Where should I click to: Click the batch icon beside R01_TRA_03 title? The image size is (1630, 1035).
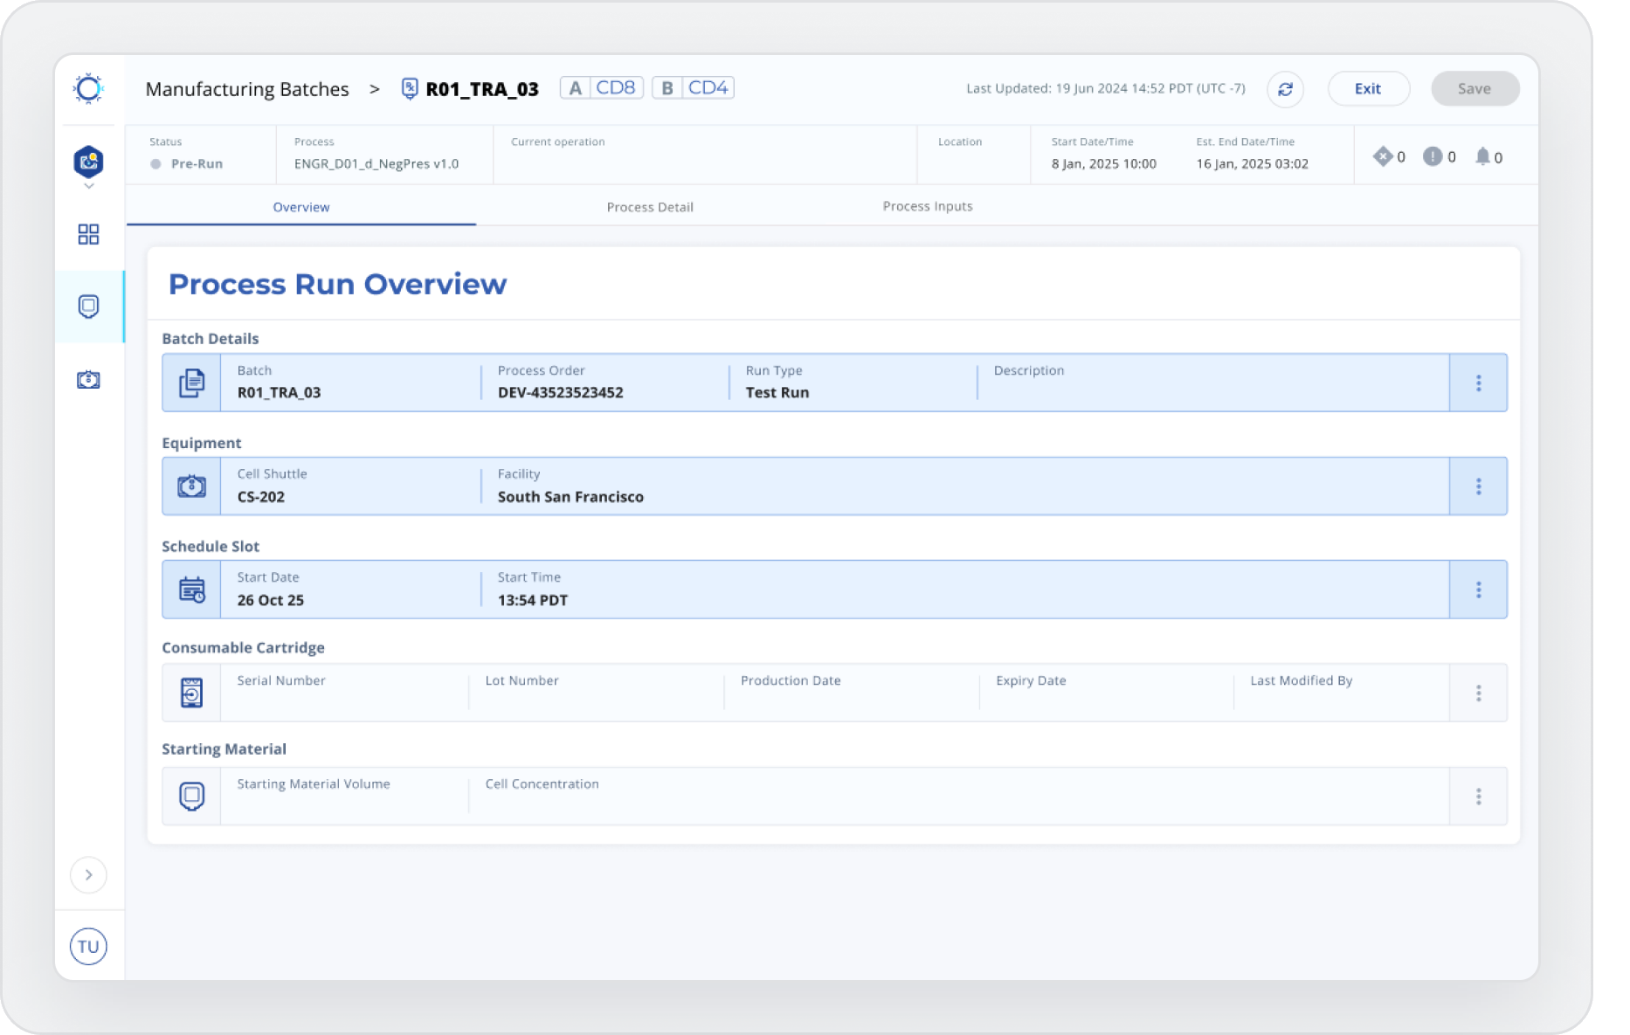409,89
